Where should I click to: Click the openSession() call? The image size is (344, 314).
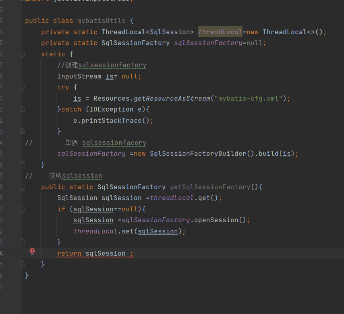220,220
